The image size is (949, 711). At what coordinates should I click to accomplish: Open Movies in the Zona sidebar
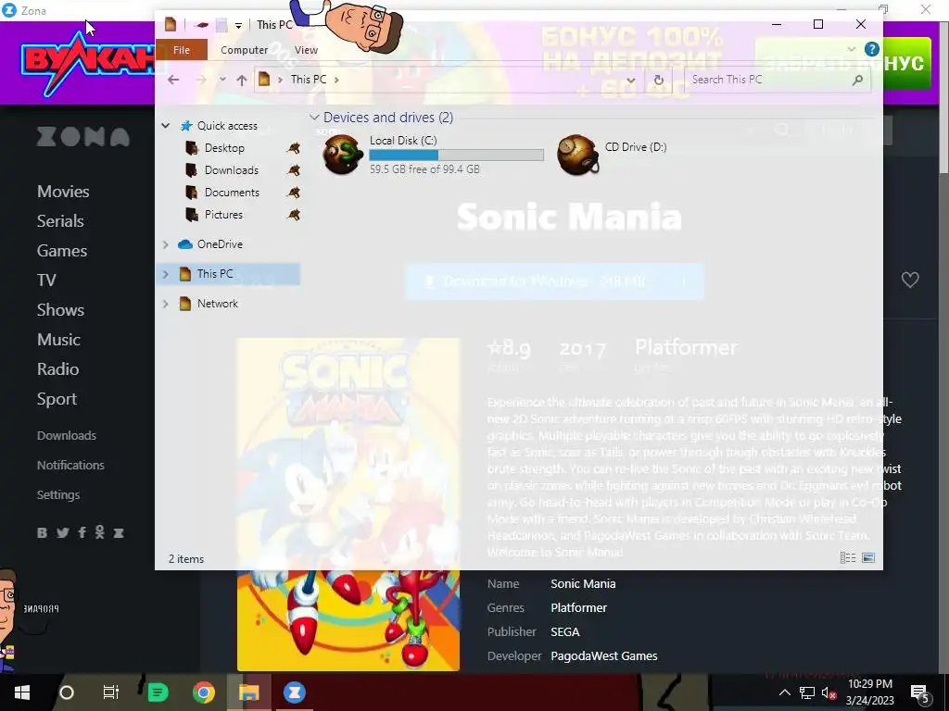(x=63, y=192)
